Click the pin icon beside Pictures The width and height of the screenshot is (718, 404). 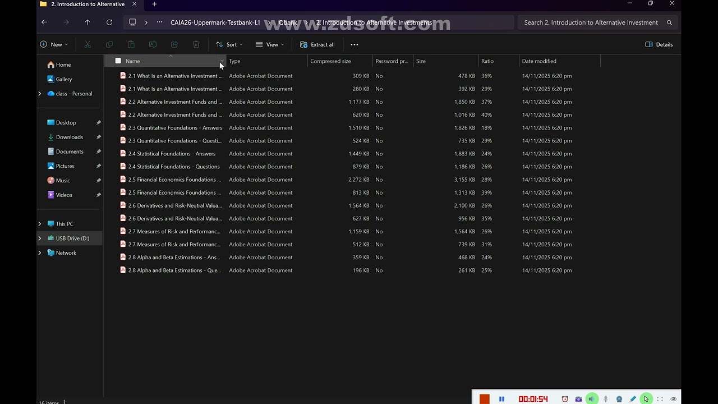tap(99, 166)
